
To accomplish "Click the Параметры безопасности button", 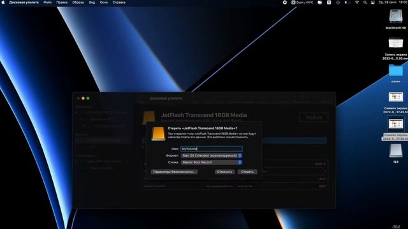I will tap(174, 172).
